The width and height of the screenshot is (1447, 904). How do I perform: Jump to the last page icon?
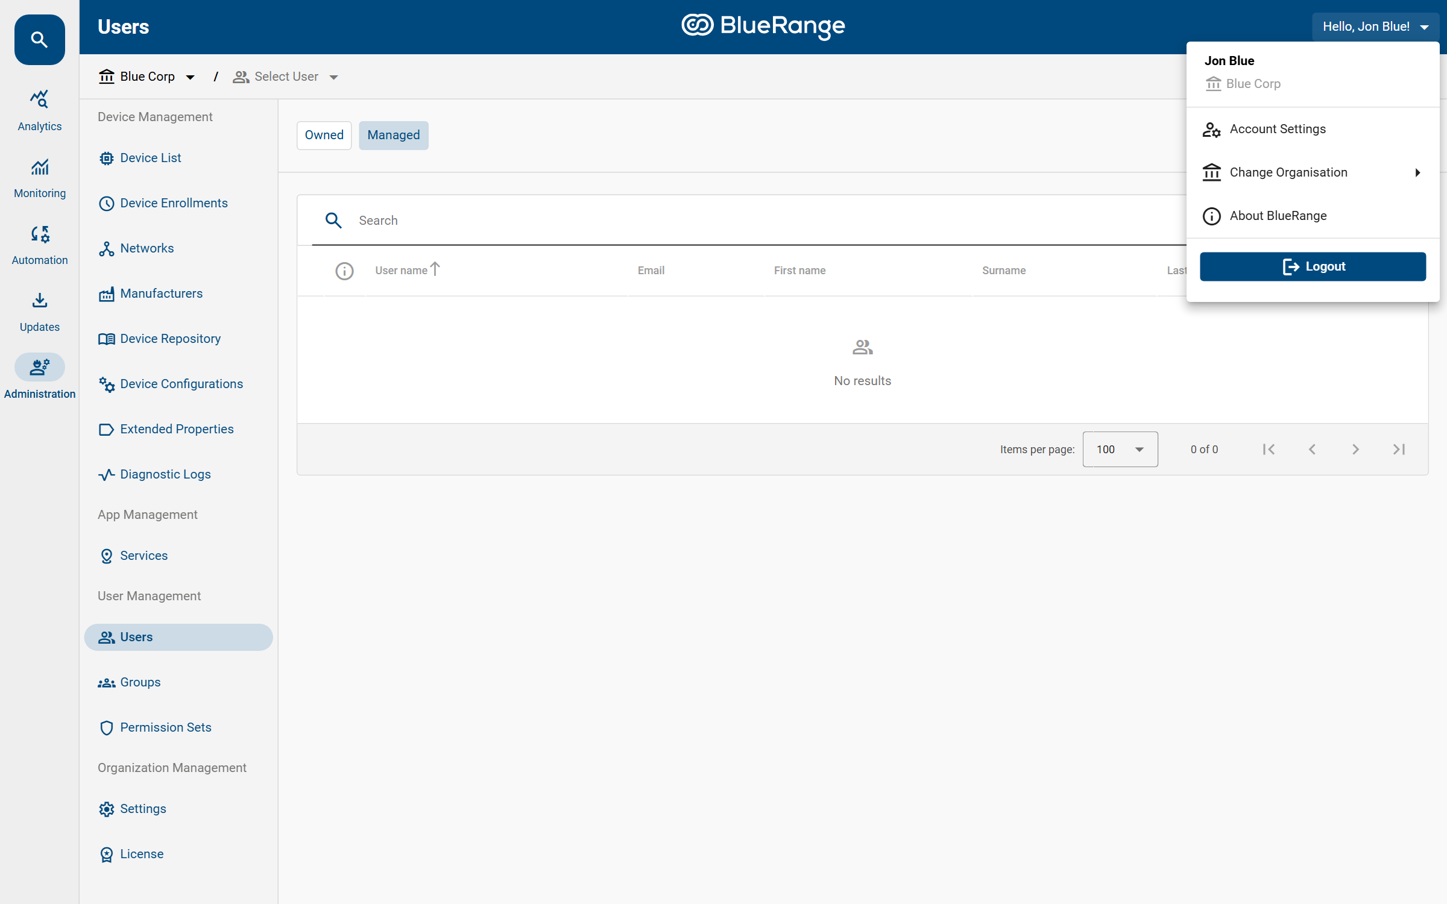tap(1399, 450)
